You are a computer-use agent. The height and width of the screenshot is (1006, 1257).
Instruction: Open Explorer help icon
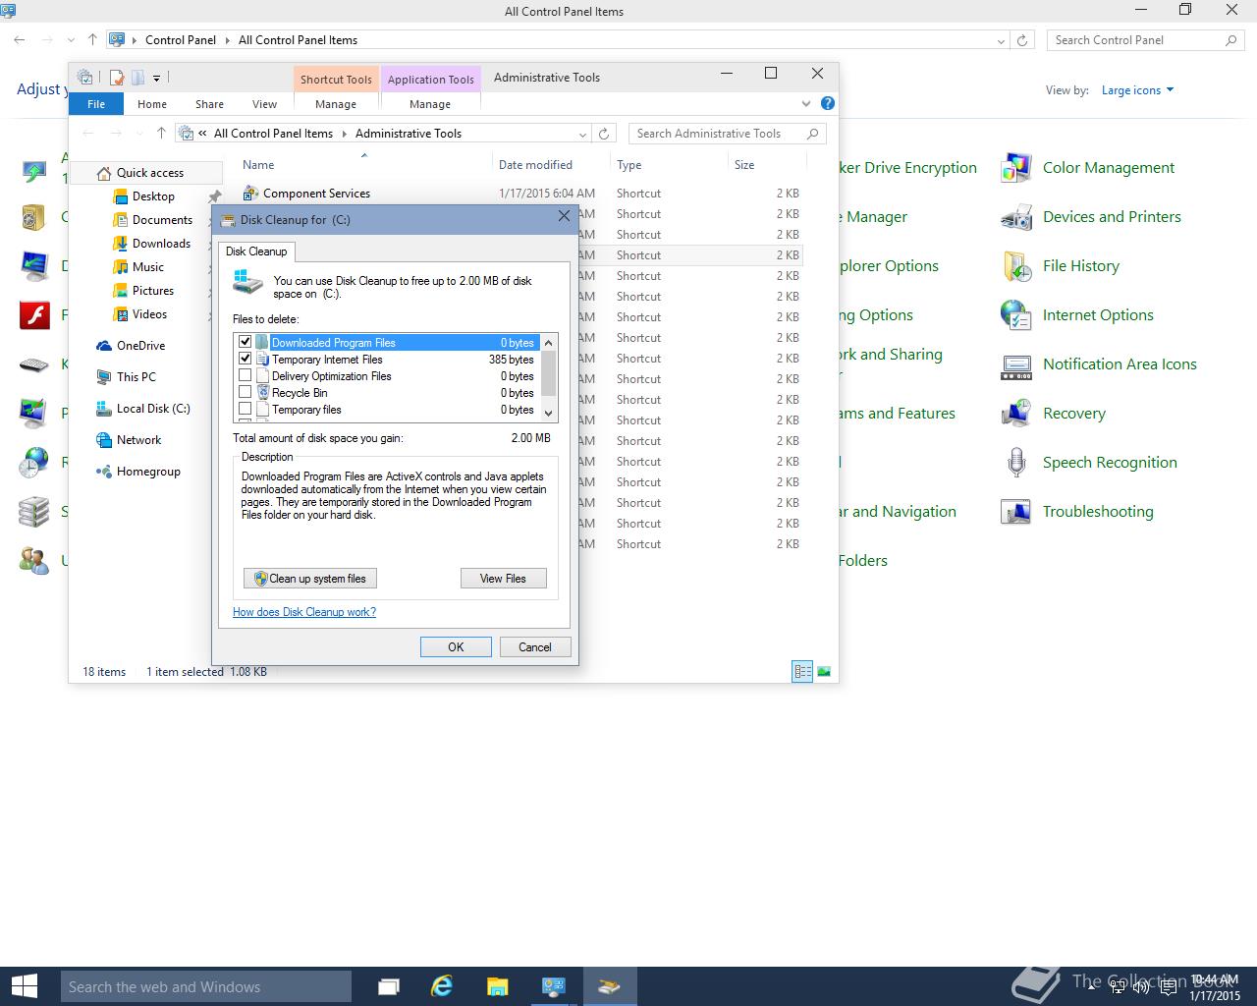click(x=828, y=103)
